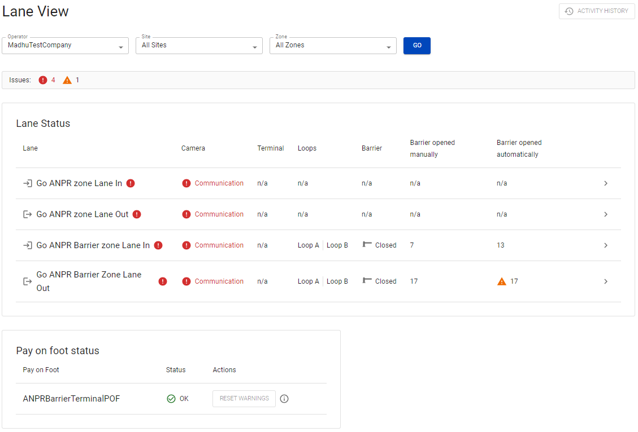Viewport: 638px width, 432px height.
Task: Open the Zone dropdown All Zones
Action: (333, 46)
